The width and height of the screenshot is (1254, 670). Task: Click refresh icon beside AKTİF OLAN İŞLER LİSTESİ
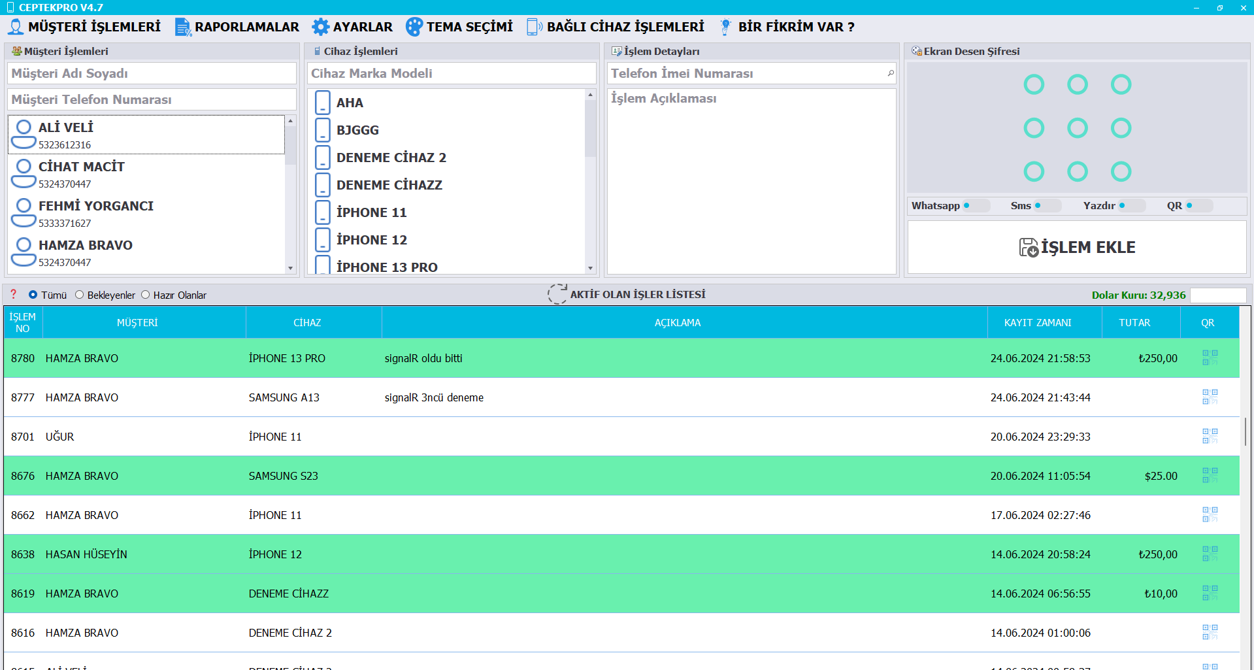click(x=557, y=294)
